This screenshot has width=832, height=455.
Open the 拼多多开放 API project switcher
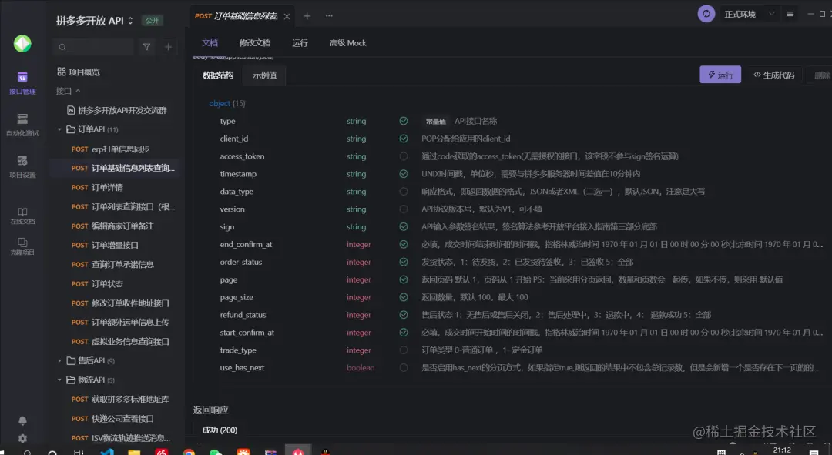(x=95, y=21)
